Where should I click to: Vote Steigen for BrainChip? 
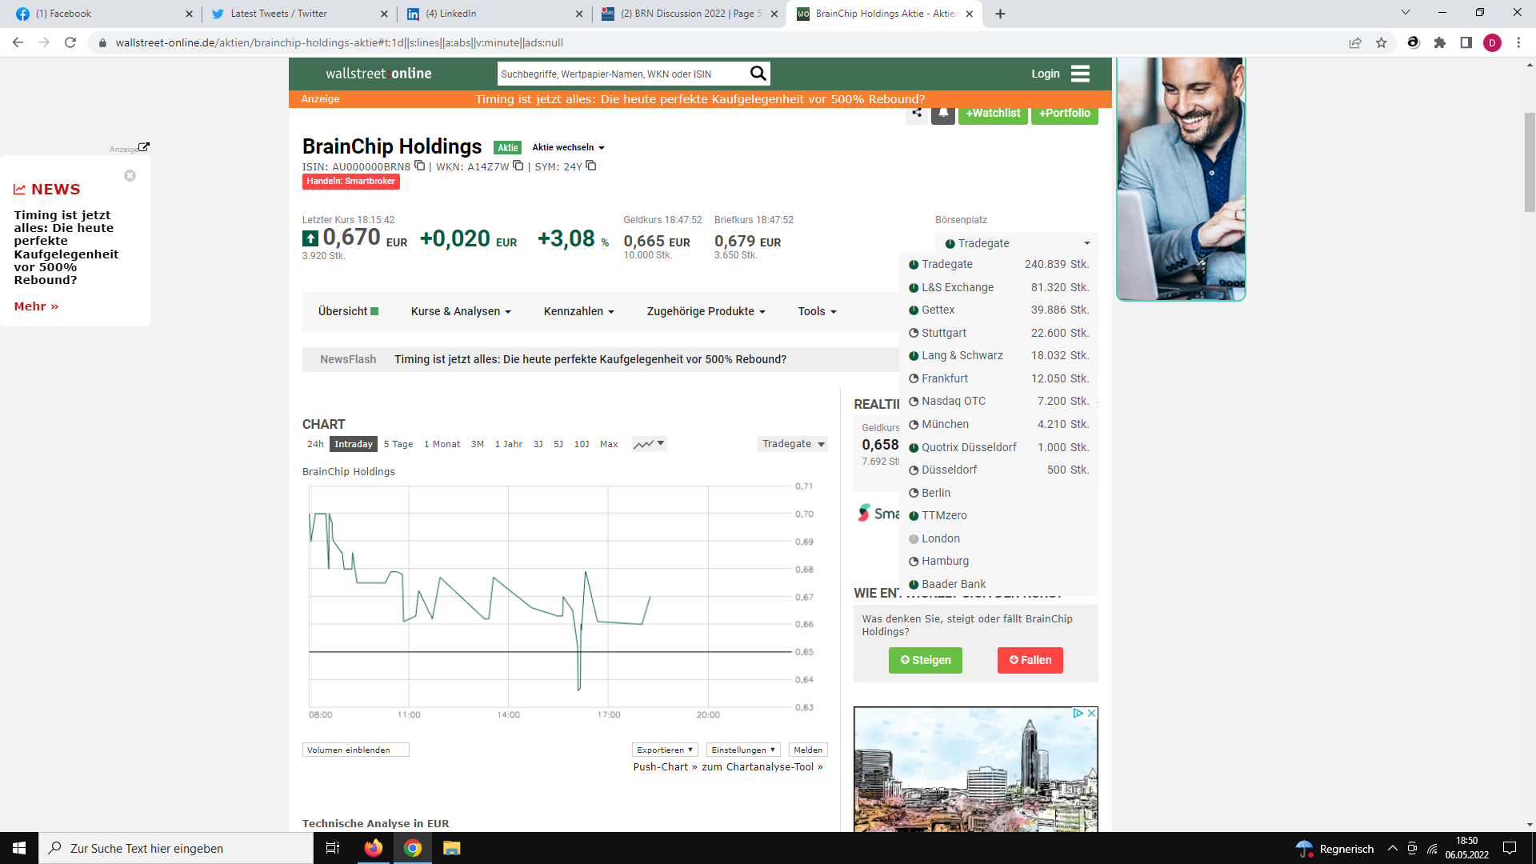(926, 660)
